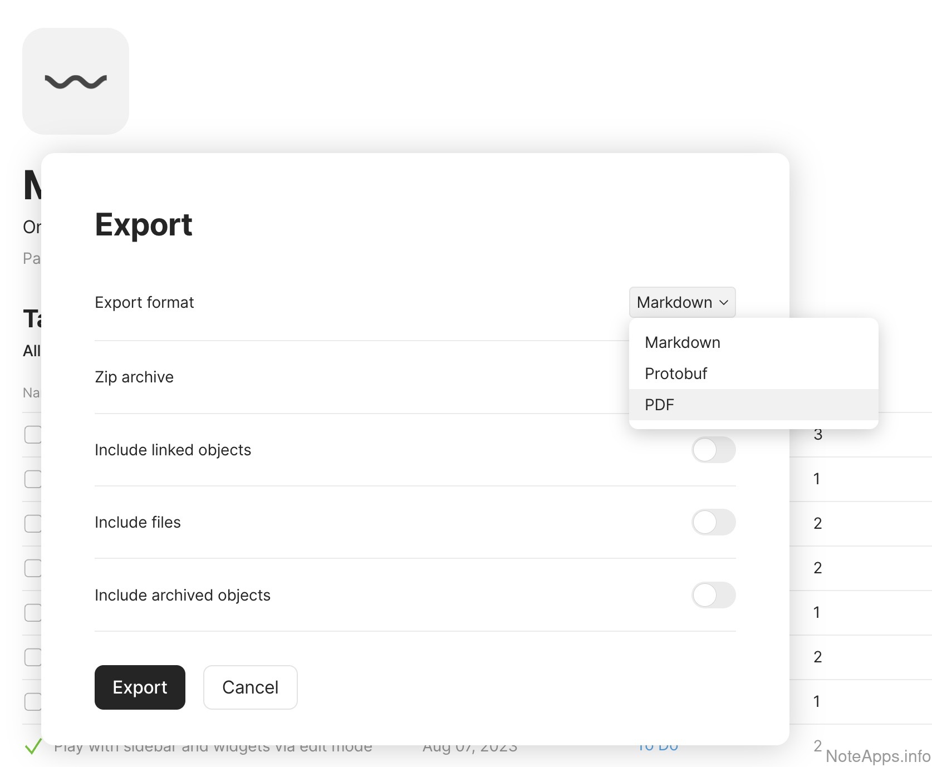The height and width of the screenshot is (767, 932).
Task: Click the Markdown dropdown chevron arrow
Action: click(724, 302)
